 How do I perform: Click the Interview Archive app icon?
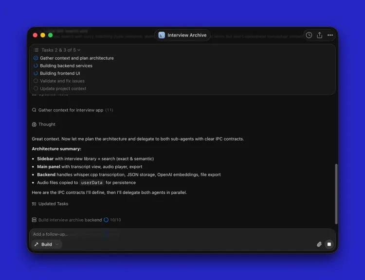(x=162, y=35)
